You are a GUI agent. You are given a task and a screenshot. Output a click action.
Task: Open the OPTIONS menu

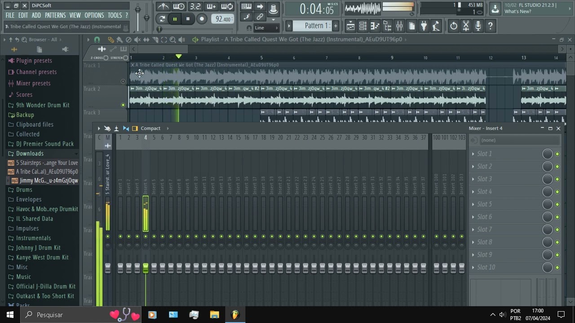point(94,15)
